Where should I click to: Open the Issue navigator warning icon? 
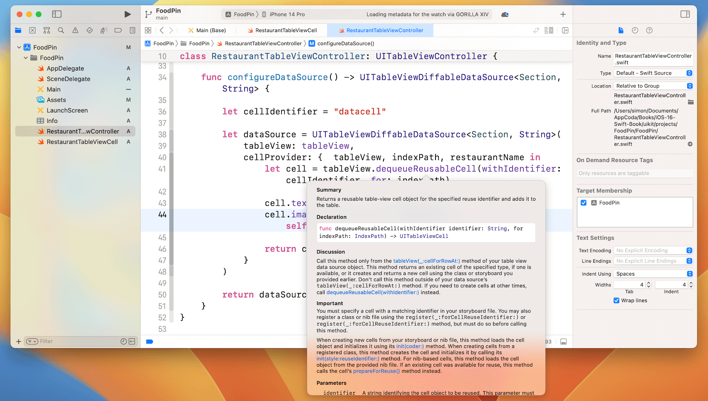[x=75, y=30]
